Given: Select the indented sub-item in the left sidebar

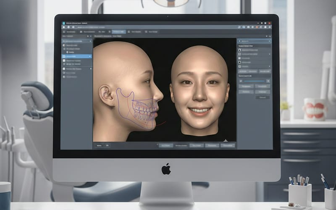Looking at the screenshot, I should click(70, 52).
